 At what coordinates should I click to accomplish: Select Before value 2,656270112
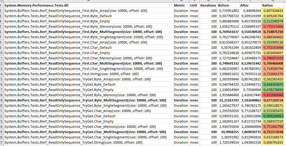click(x=228, y=26)
